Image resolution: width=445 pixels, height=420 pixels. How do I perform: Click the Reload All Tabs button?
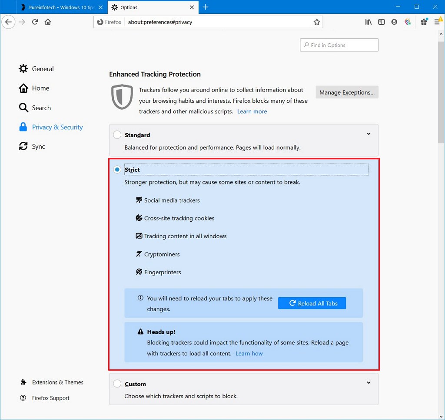coord(312,303)
